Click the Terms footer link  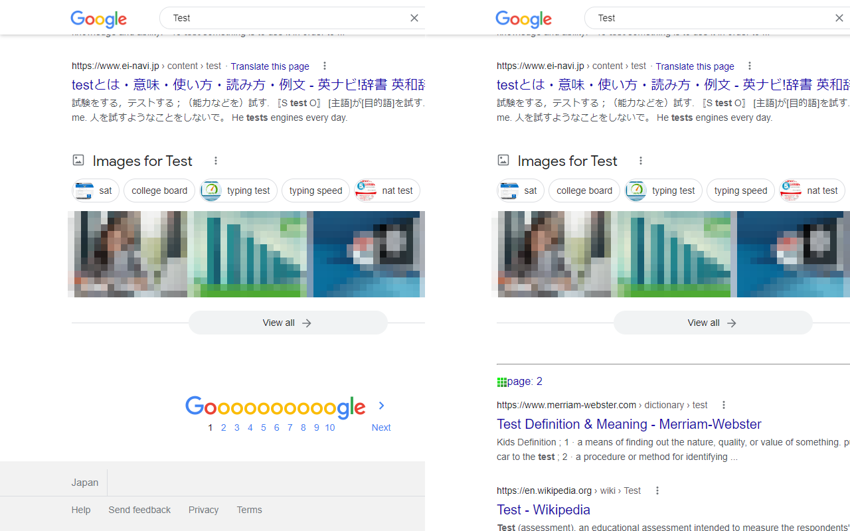[x=249, y=510]
